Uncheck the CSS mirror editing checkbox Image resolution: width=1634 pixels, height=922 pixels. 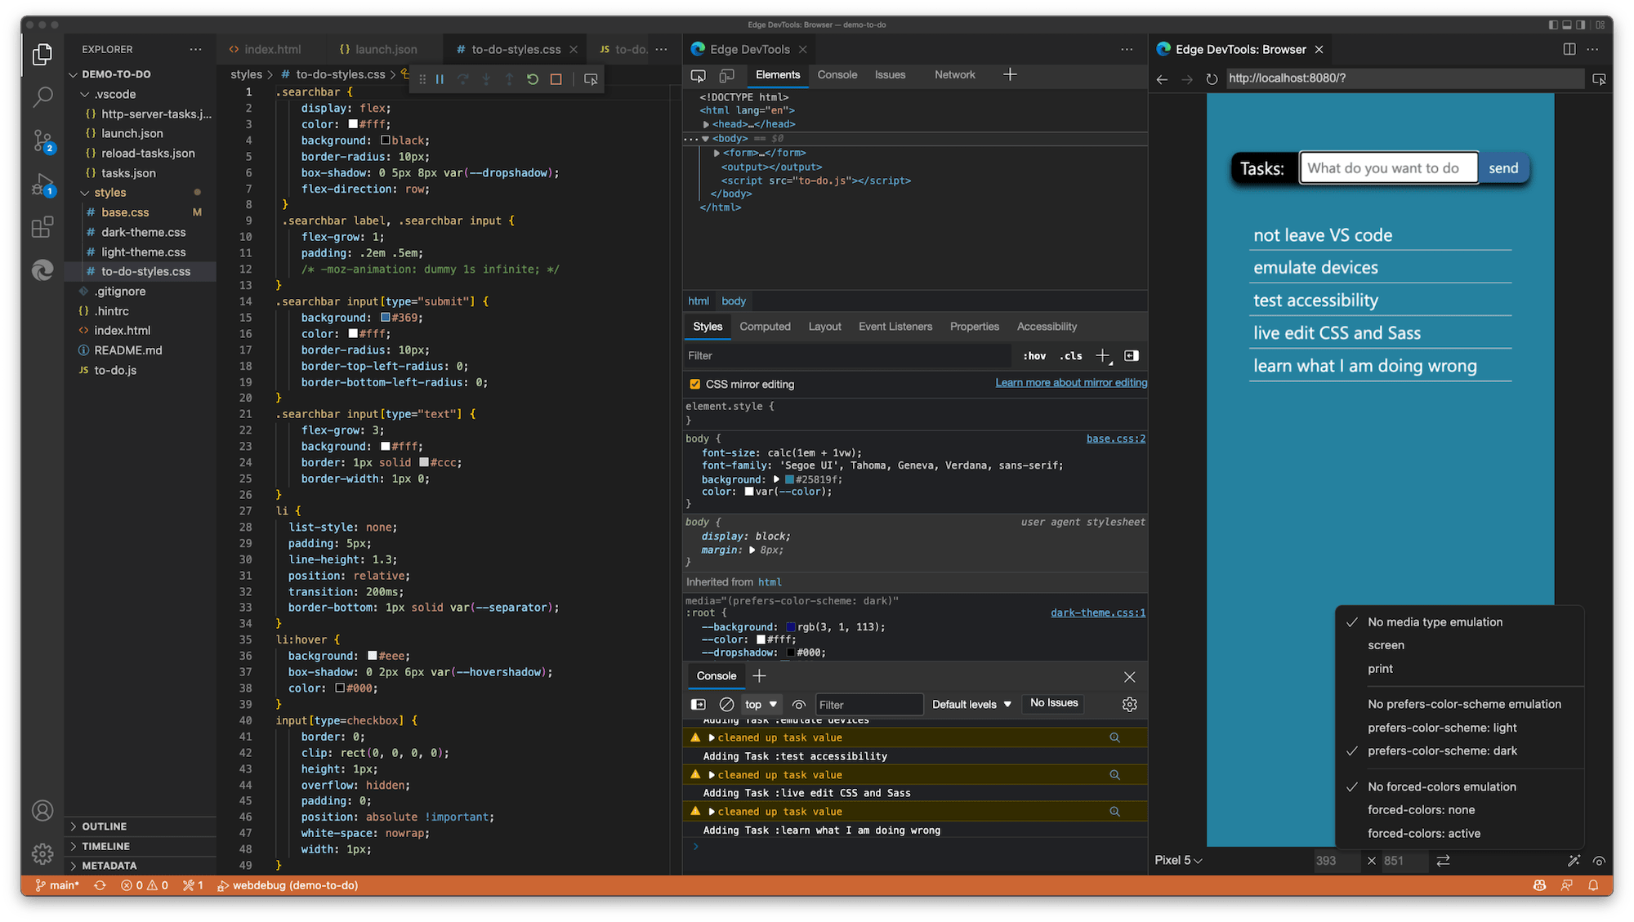pos(694,383)
